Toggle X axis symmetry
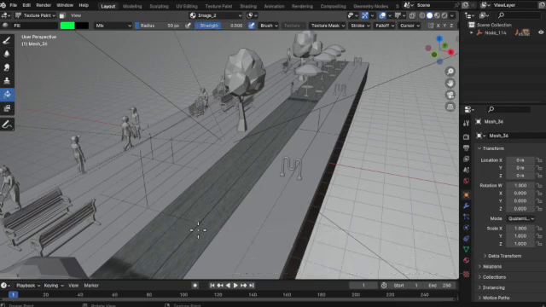 click(438, 26)
